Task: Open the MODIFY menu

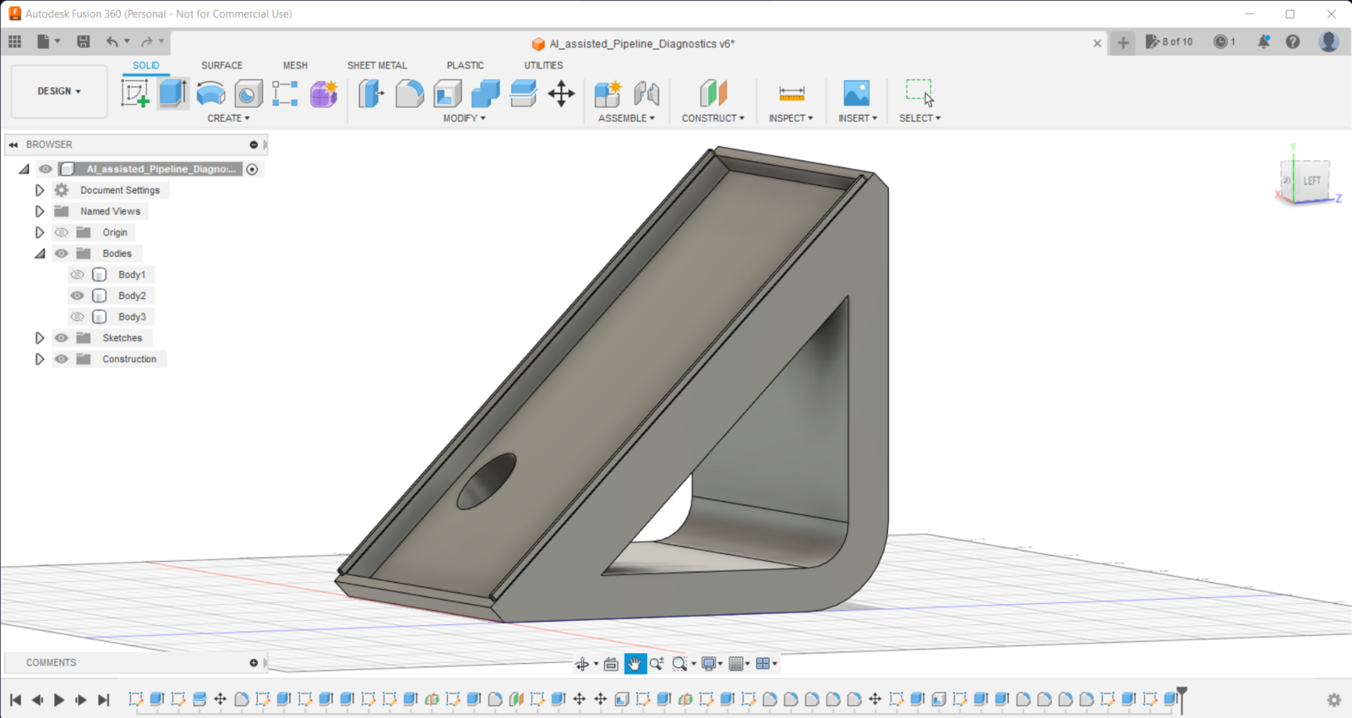Action: pyautogui.click(x=464, y=118)
